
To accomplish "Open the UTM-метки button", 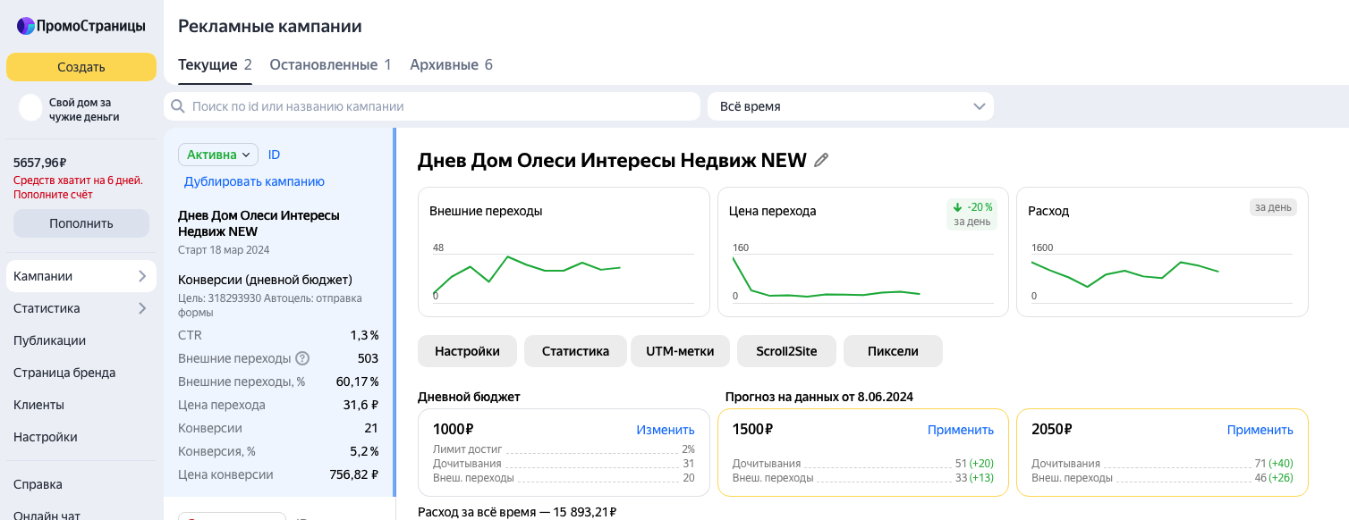I will pyautogui.click(x=680, y=351).
